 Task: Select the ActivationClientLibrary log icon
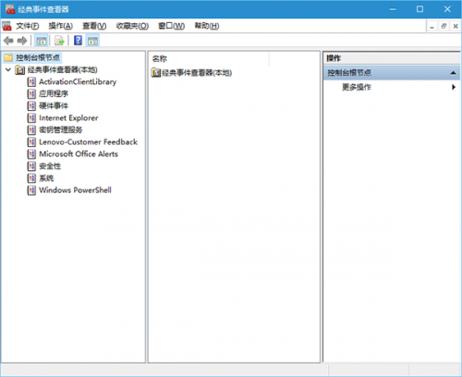(x=31, y=82)
